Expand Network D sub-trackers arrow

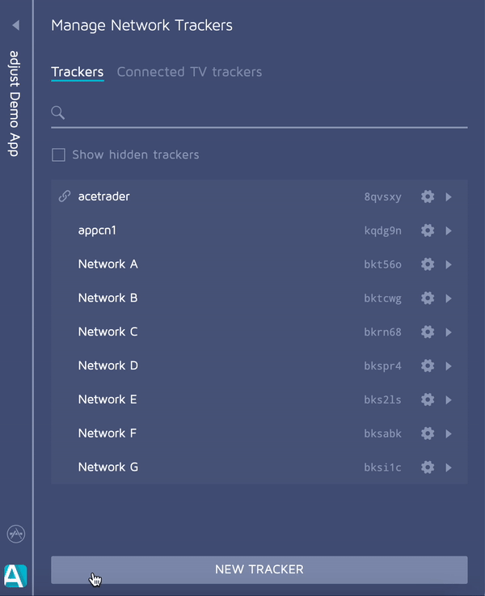(x=449, y=366)
